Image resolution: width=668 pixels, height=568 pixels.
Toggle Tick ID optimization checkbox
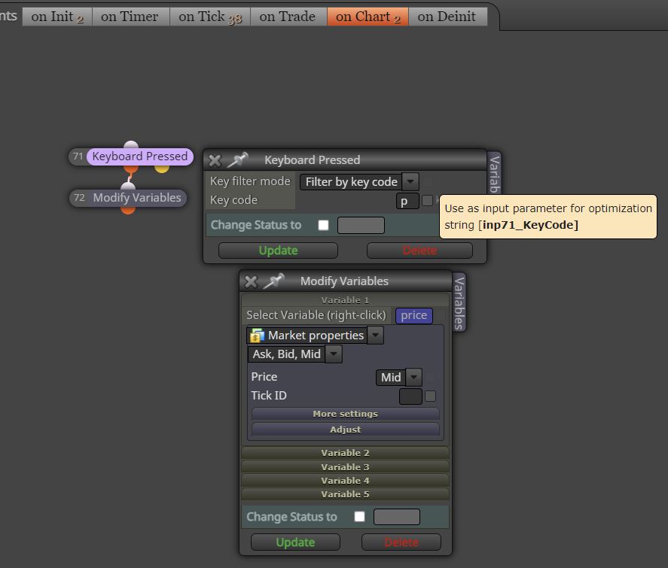coord(431,396)
